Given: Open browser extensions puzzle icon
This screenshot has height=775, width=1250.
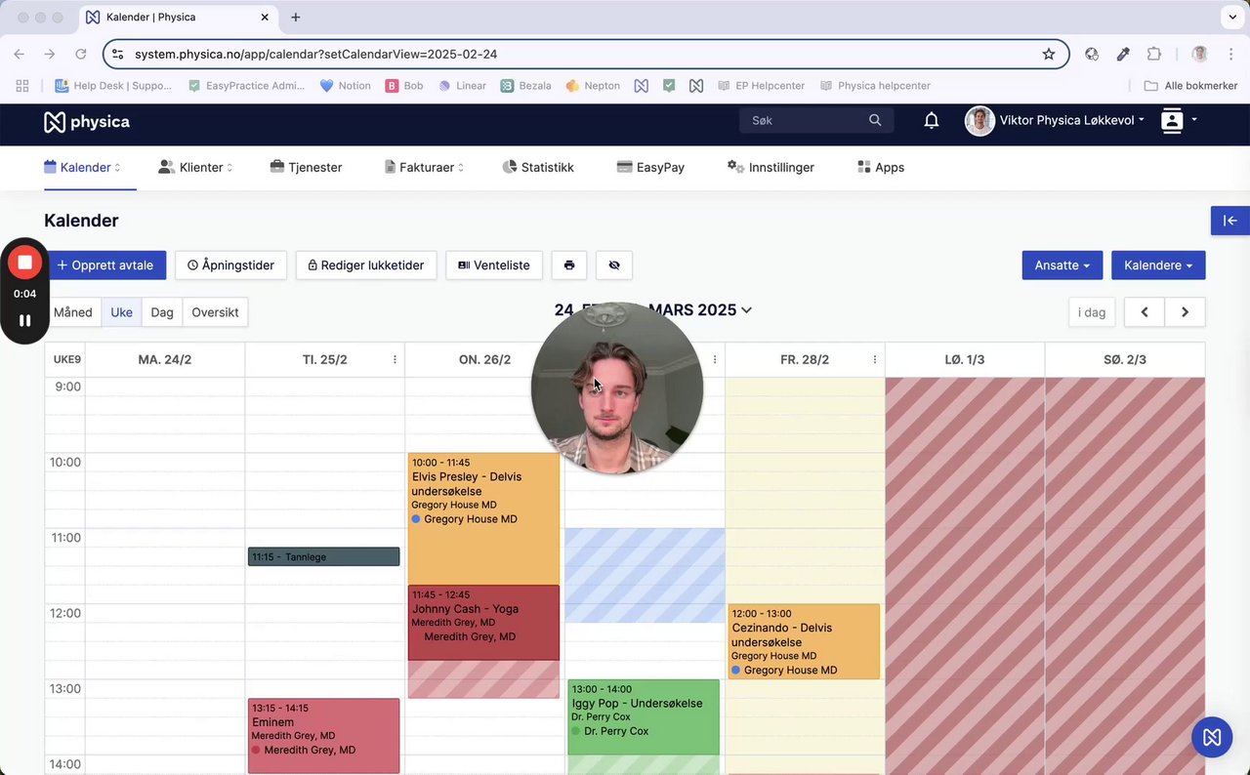Looking at the screenshot, I should [1154, 54].
